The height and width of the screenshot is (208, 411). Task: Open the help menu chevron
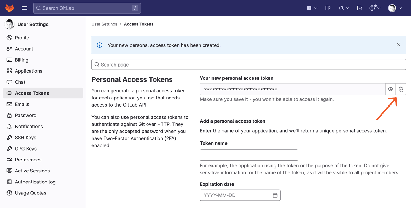click(x=379, y=8)
